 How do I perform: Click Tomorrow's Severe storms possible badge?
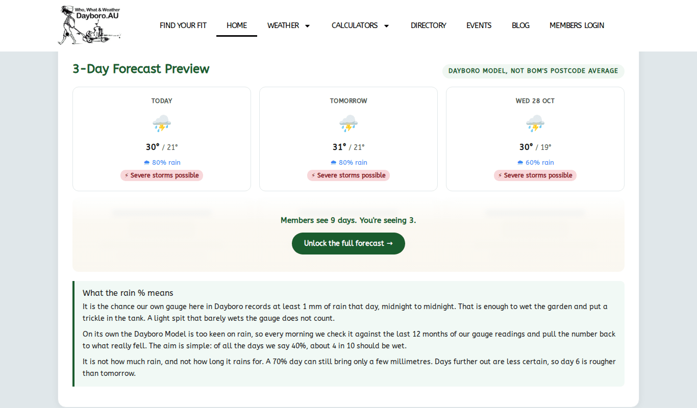point(348,175)
